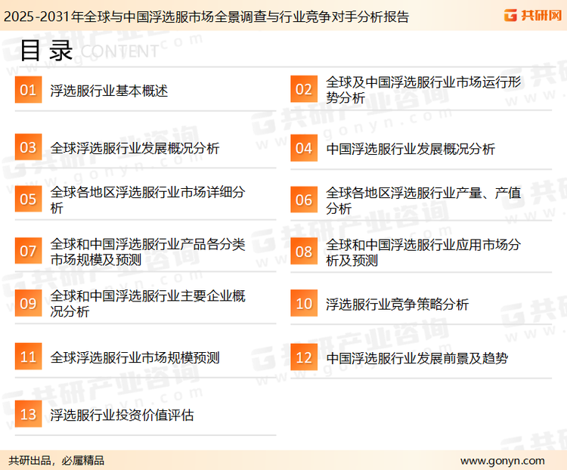Select 浮选服行业竞争策略分析 entry
The width and height of the screenshot is (567, 470).
click(398, 305)
